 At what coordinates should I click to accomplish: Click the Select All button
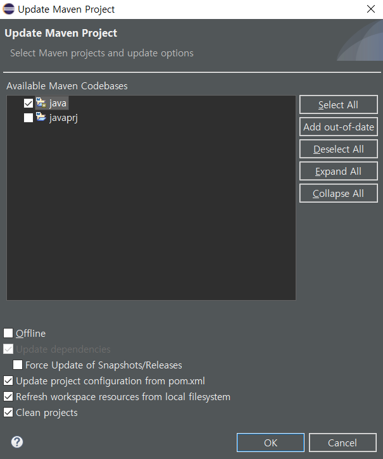(x=339, y=104)
